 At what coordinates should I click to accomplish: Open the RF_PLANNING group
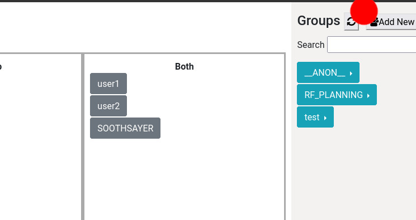tap(337, 95)
